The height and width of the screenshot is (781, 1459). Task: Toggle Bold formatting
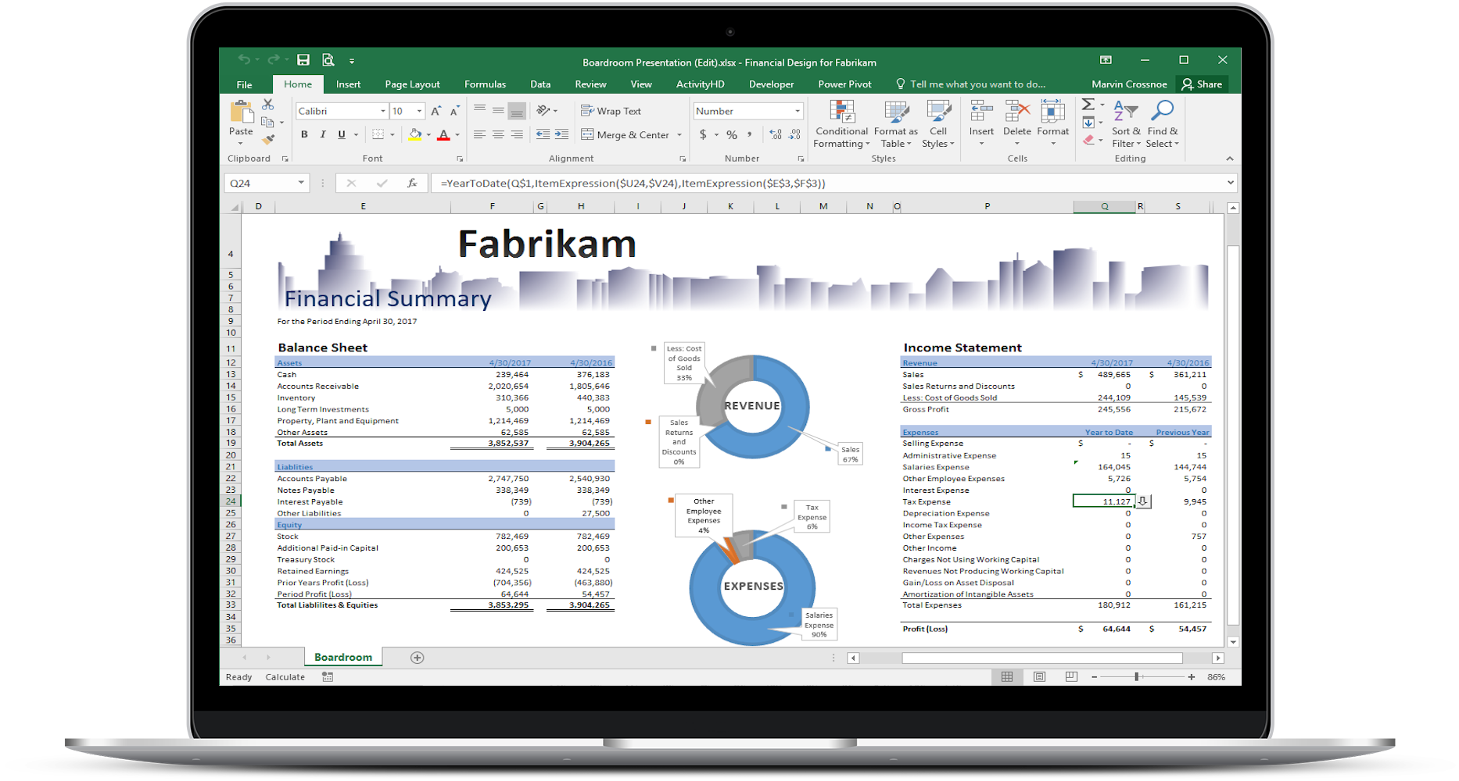[x=304, y=134]
